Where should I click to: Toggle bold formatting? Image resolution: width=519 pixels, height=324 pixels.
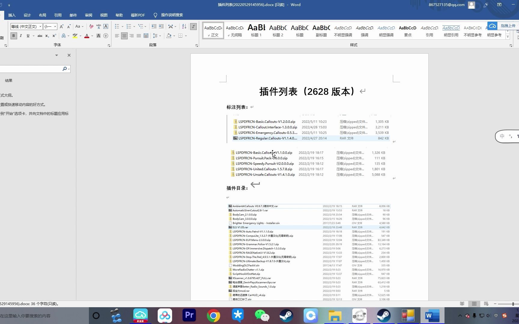click(x=14, y=36)
